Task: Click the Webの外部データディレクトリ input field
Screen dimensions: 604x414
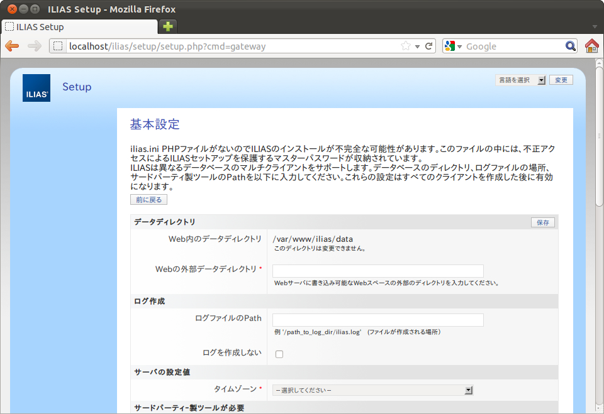Action: click(x=377, y=271)
